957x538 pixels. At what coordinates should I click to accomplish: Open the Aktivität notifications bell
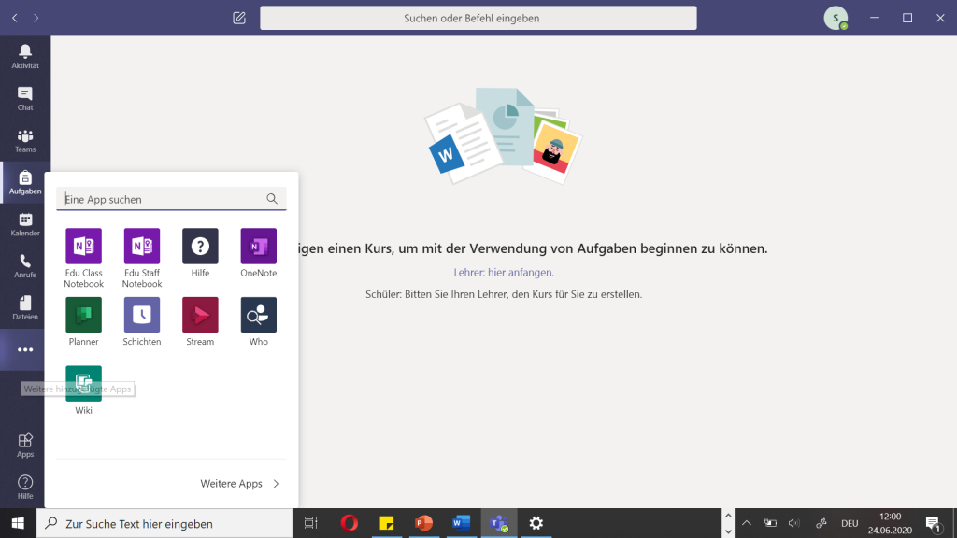click(25, 57)
